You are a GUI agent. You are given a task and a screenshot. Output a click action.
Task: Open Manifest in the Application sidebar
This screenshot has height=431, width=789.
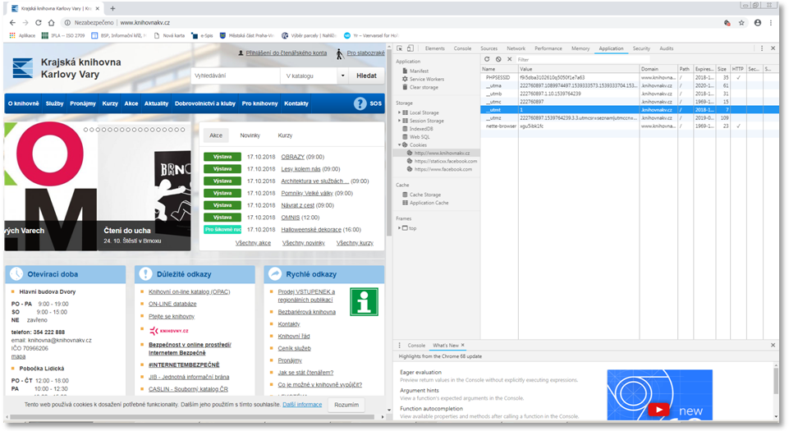tap(419, 71)
